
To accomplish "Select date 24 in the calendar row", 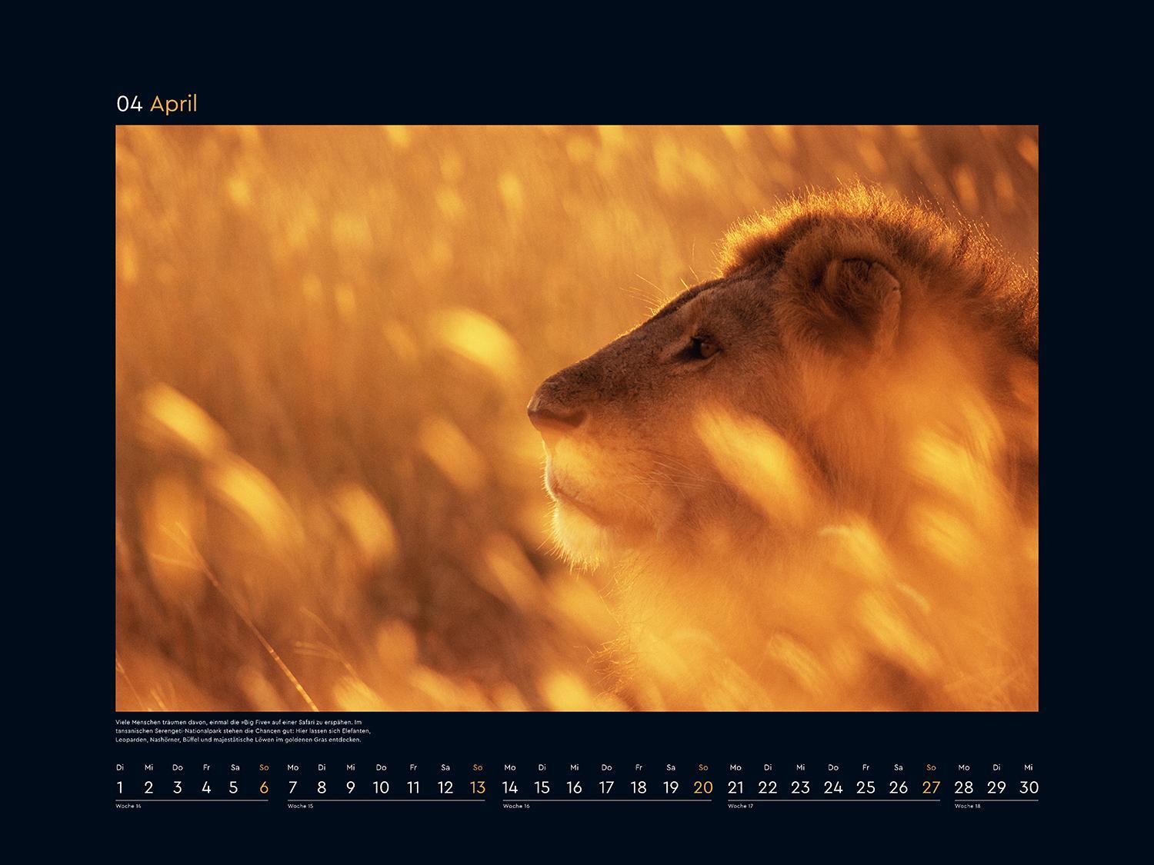I will click(833, 787).
